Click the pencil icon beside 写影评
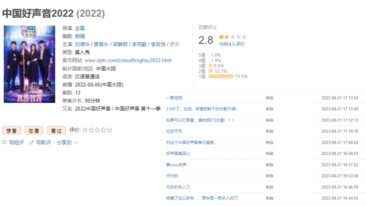The width and height of the screenshot is (366, 206). (x=31, y=142)
